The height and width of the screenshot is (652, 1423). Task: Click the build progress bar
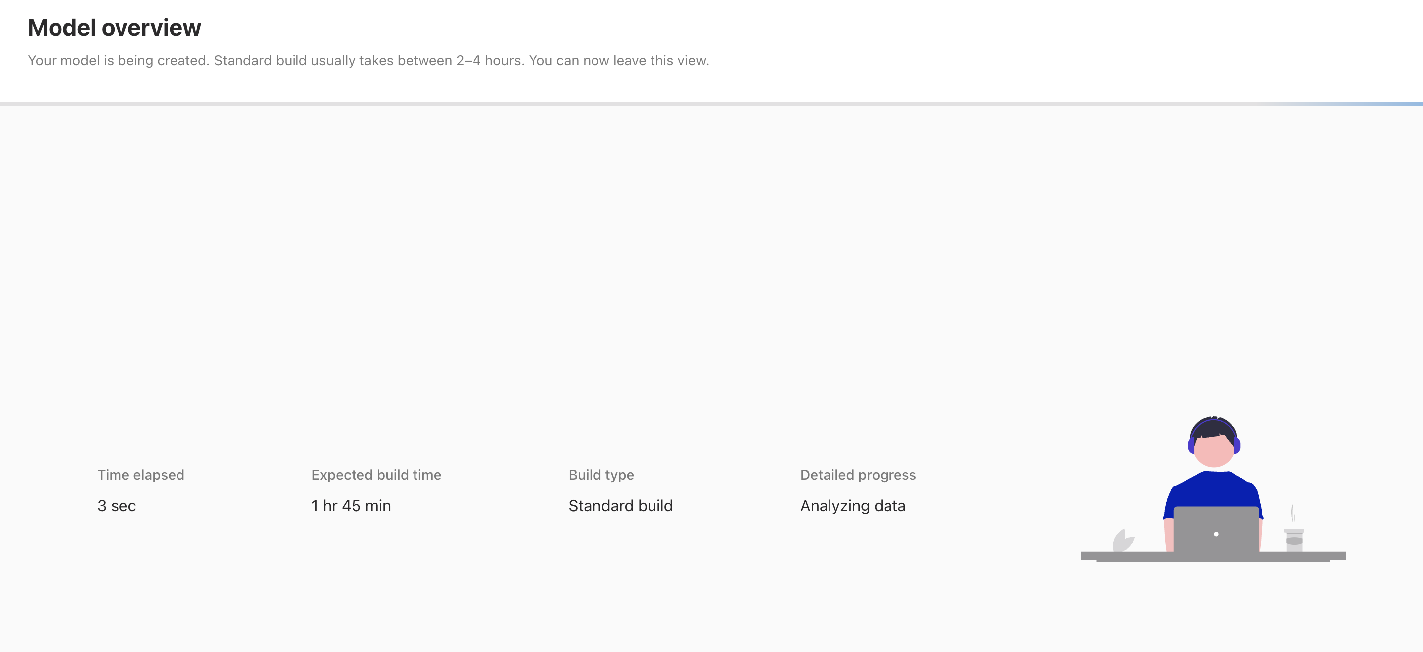tap(711, 104)
